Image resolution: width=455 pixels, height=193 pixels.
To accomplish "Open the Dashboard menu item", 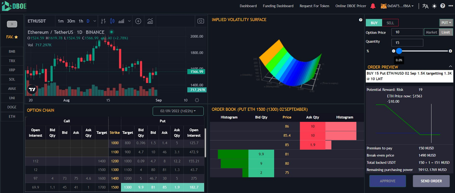I will (248, 6).
